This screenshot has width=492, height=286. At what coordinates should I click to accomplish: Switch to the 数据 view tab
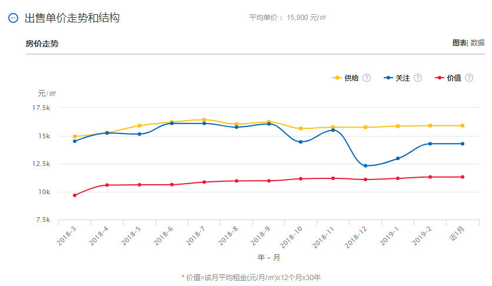[x=477, y=43]
